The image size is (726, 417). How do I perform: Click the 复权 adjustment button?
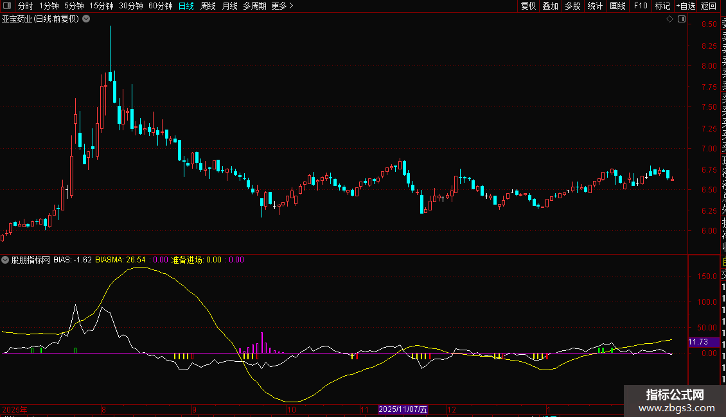tap(528, 6)
